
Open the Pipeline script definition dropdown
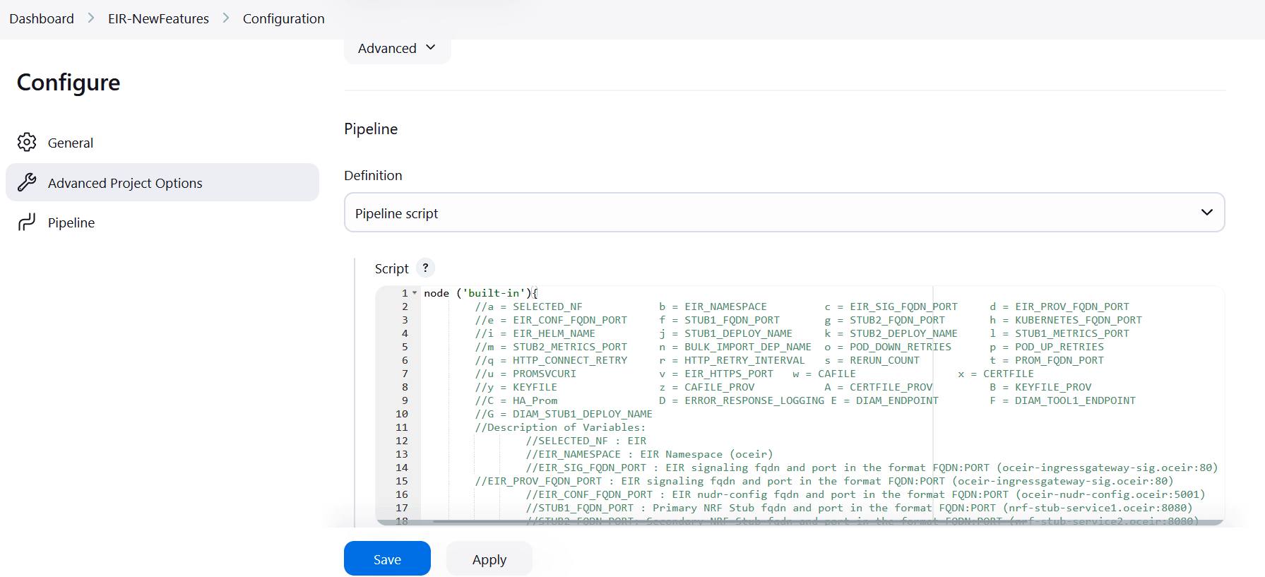tap(784, 213)
